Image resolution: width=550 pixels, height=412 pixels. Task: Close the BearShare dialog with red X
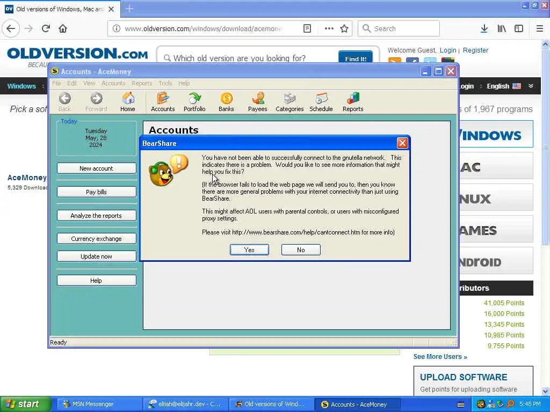[402, 143]
